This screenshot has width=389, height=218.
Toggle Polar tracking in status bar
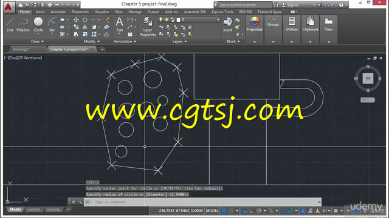(x=259, y=211)
